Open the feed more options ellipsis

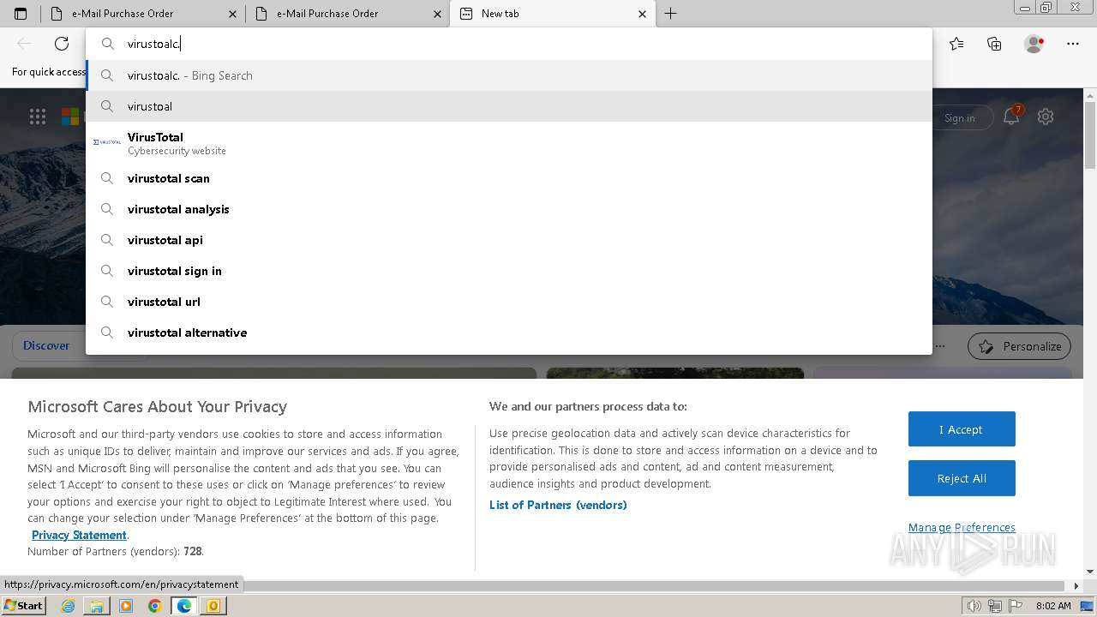point(940,346)
